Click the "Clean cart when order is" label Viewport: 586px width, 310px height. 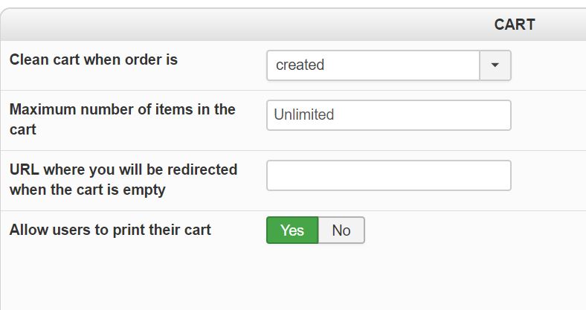click(x=94, y=59)
